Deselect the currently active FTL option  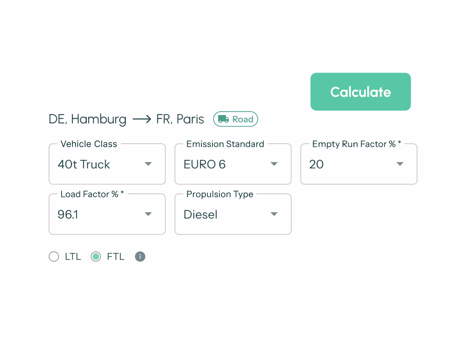click(96, 256)
